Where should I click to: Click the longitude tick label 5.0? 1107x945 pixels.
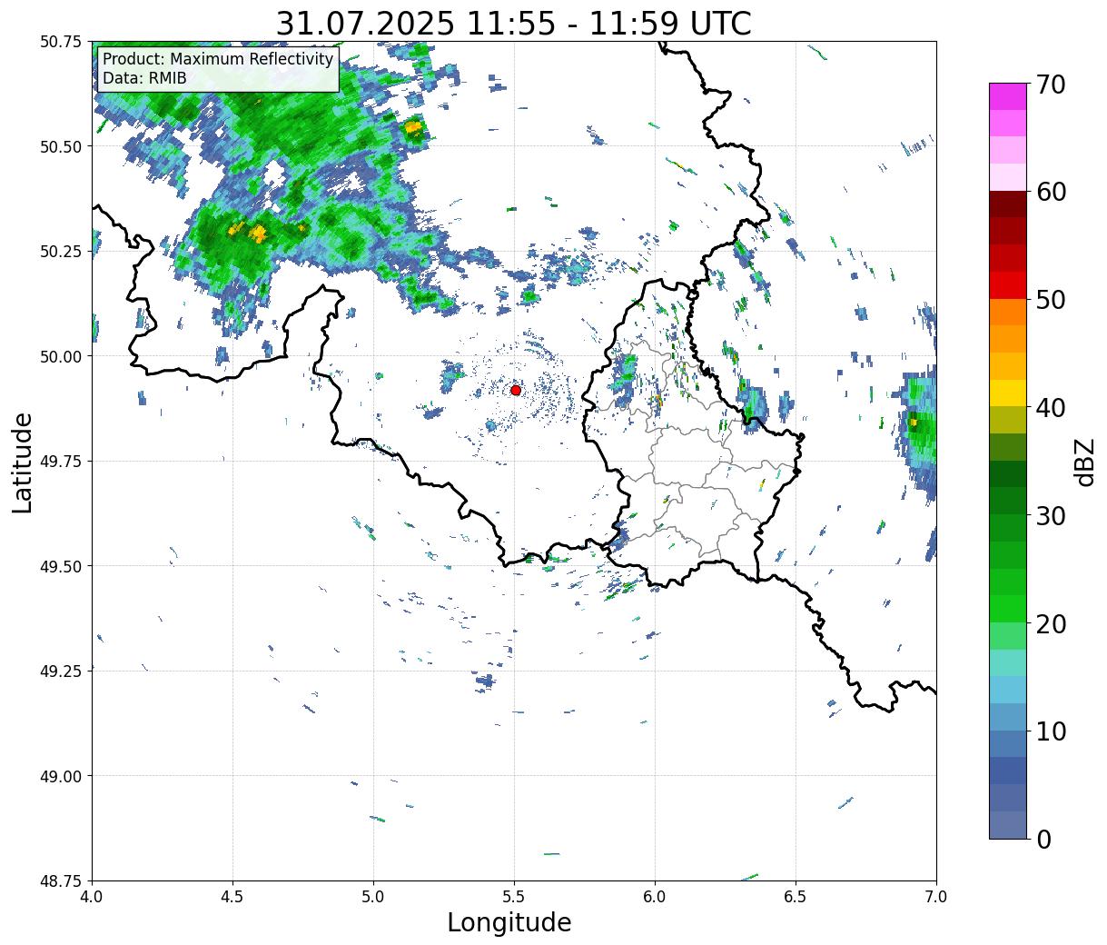click(373, 897)
